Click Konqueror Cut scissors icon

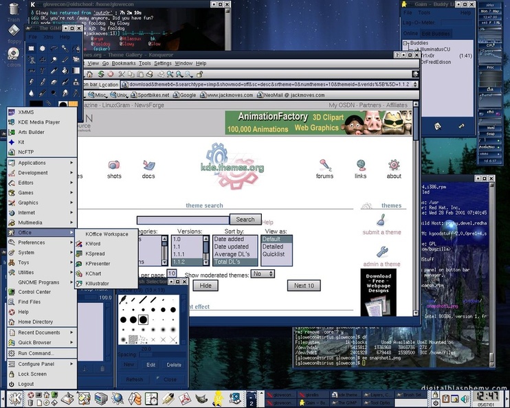tap(122, 74)
